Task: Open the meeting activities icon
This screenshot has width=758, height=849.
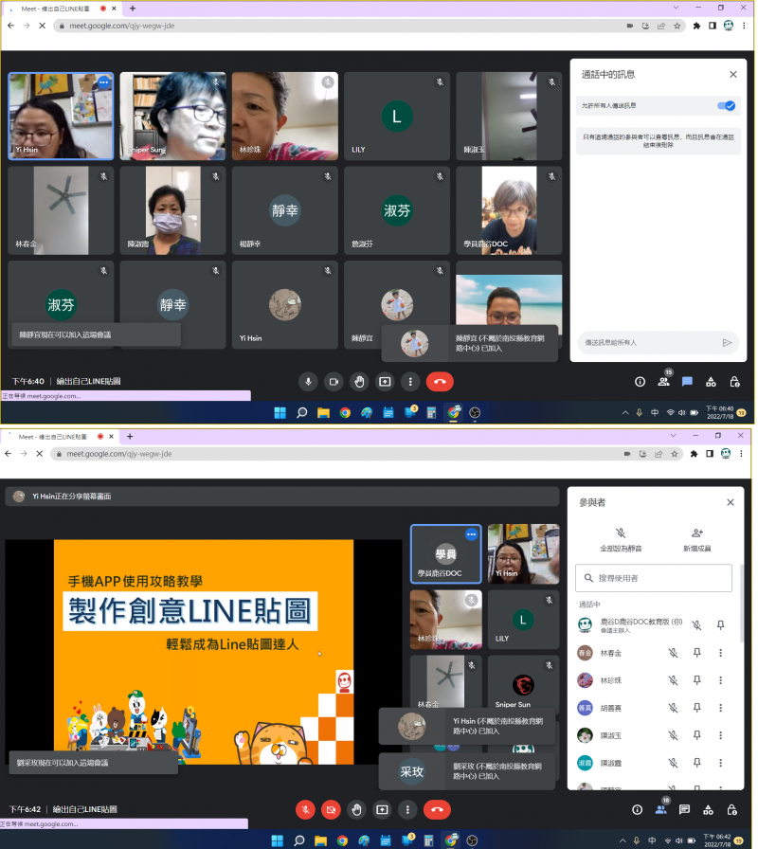Action: (711, 382)
